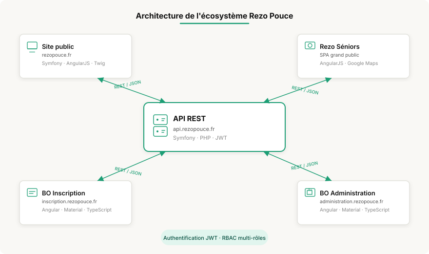Click the Symfony · AngularJS · Twig tech line

[x=73, y=63]
